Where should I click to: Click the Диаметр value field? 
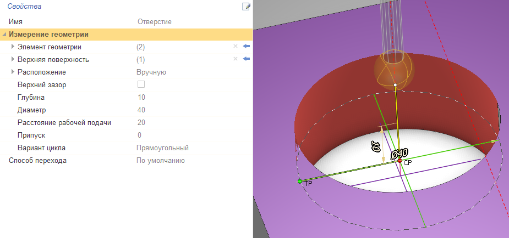(x=141, y=110)
